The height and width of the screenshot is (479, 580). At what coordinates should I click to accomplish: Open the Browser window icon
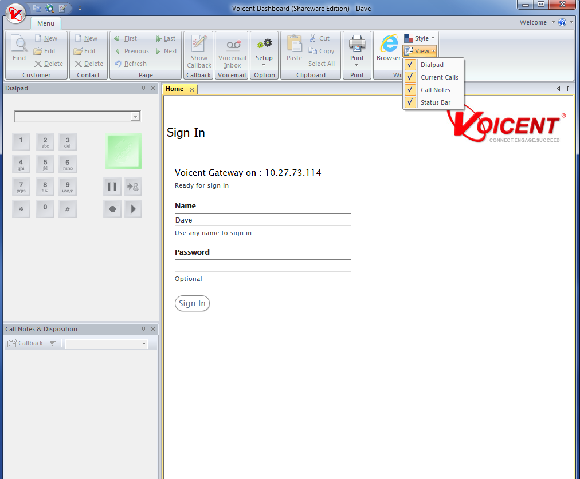pyautogui.click(x=389, y=48)
